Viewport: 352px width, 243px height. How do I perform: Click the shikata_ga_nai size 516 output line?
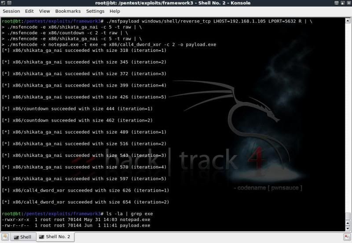(x=84, y=144)
